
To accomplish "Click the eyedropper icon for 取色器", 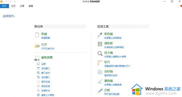I will pyautogui.click(x=100, y=35).
